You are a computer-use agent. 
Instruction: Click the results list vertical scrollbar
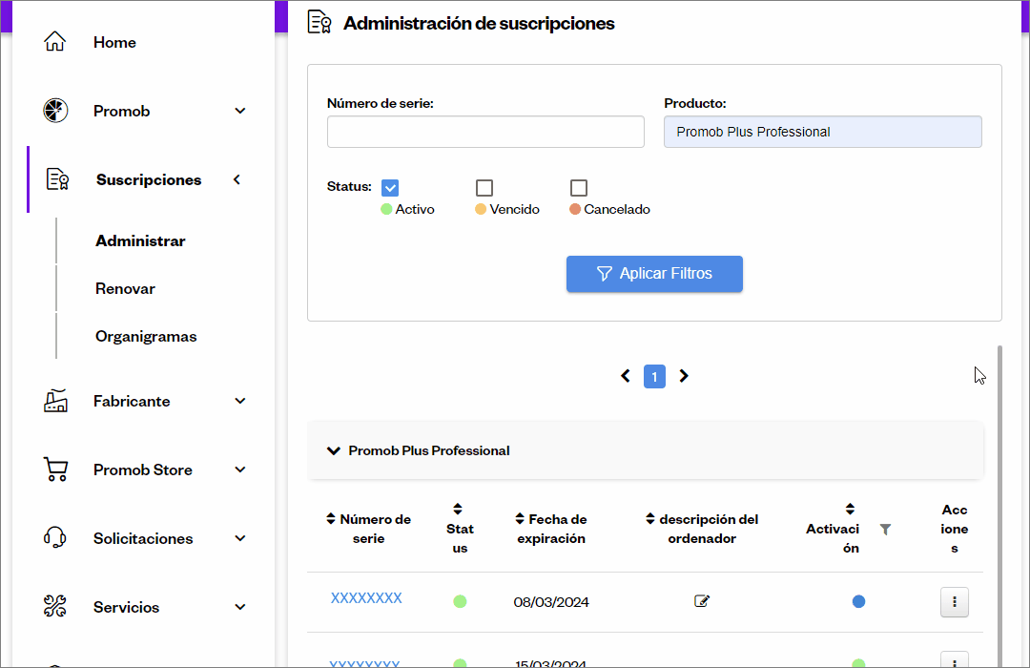999,507
